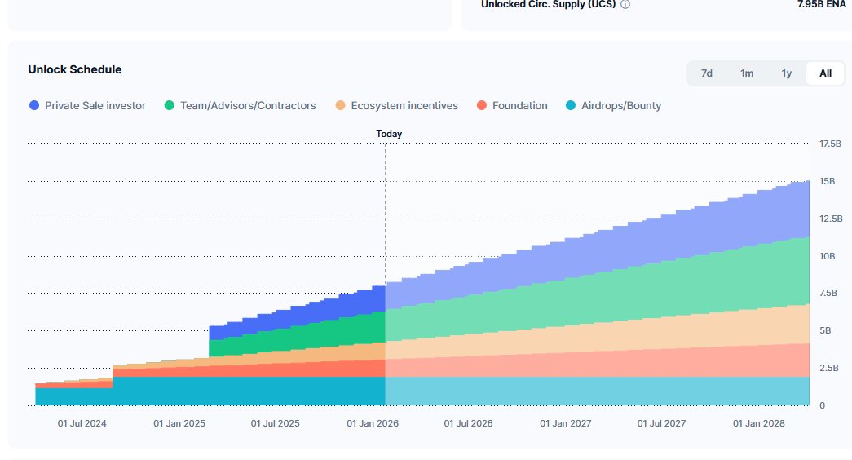Click the info icon beside Unlocked Circ. Supply

(x=625, y=4)
